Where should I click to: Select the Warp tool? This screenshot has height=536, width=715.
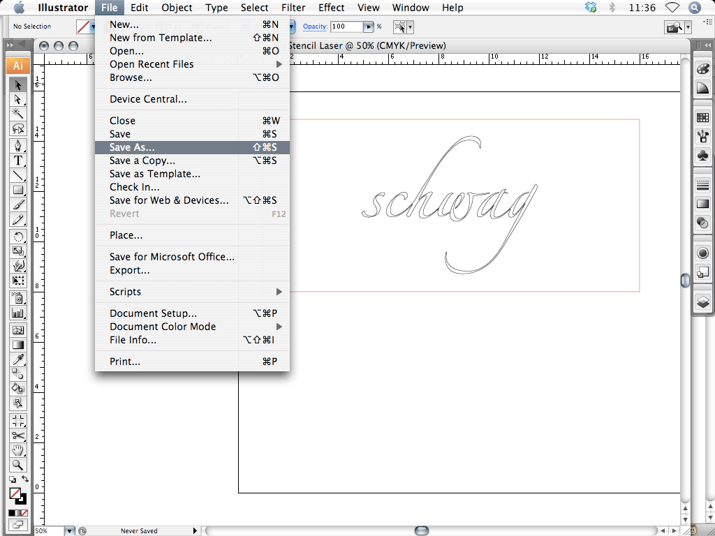pos(17,266)
